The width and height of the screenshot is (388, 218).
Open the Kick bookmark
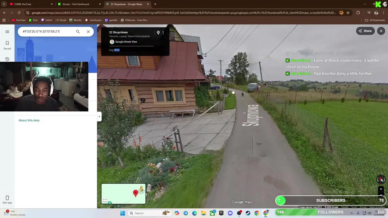point(33,20)
